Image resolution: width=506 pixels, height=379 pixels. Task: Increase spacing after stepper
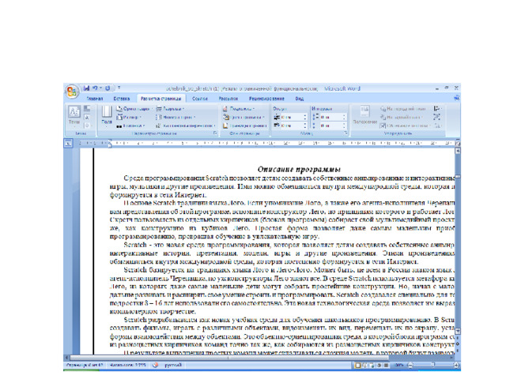click(x=344, y=124)
